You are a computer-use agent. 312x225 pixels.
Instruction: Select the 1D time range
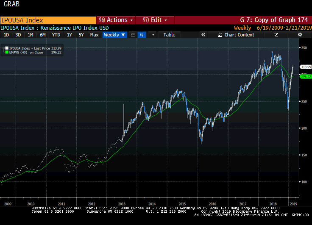6,35
